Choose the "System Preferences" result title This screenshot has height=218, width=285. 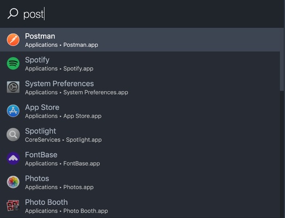point(59,83)
